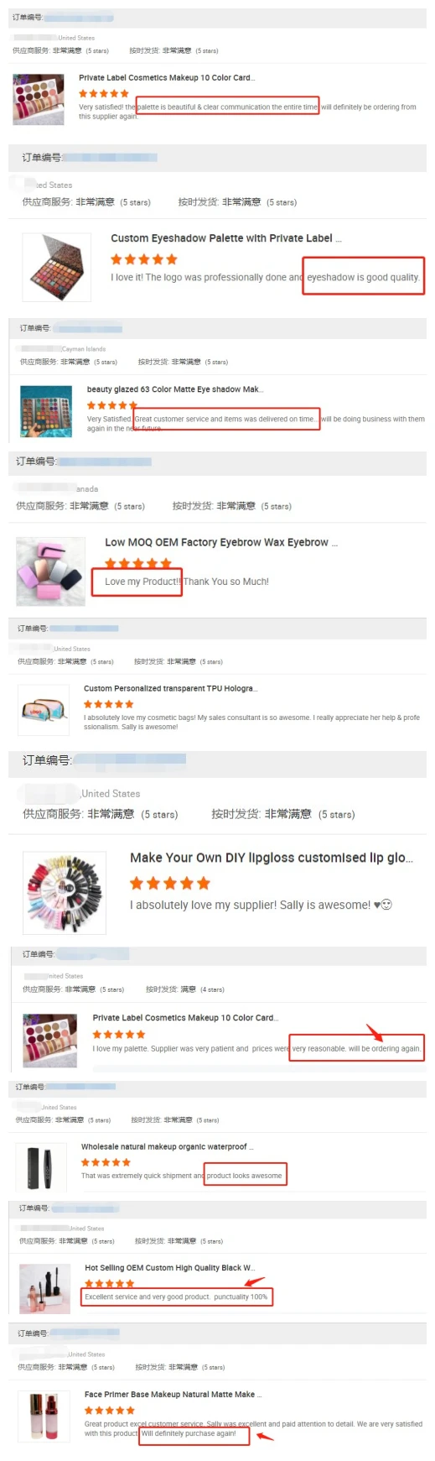Open the waterproof mascara product image
Screen dimensions: 435x1461
tap(40, 1167)
